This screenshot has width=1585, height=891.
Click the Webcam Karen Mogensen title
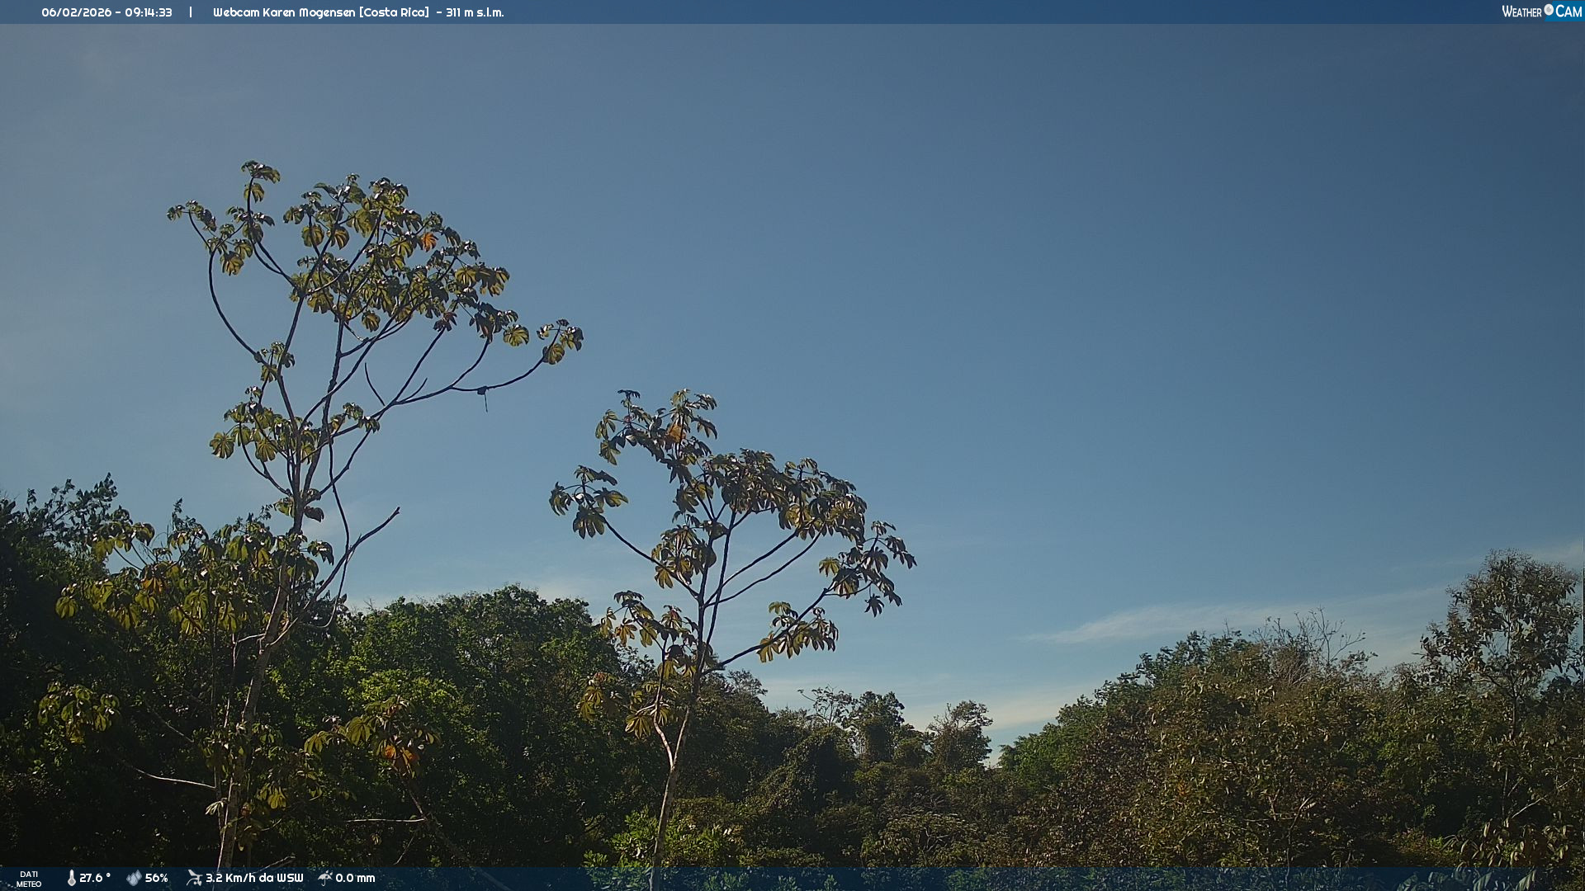[x=284, y=12]
